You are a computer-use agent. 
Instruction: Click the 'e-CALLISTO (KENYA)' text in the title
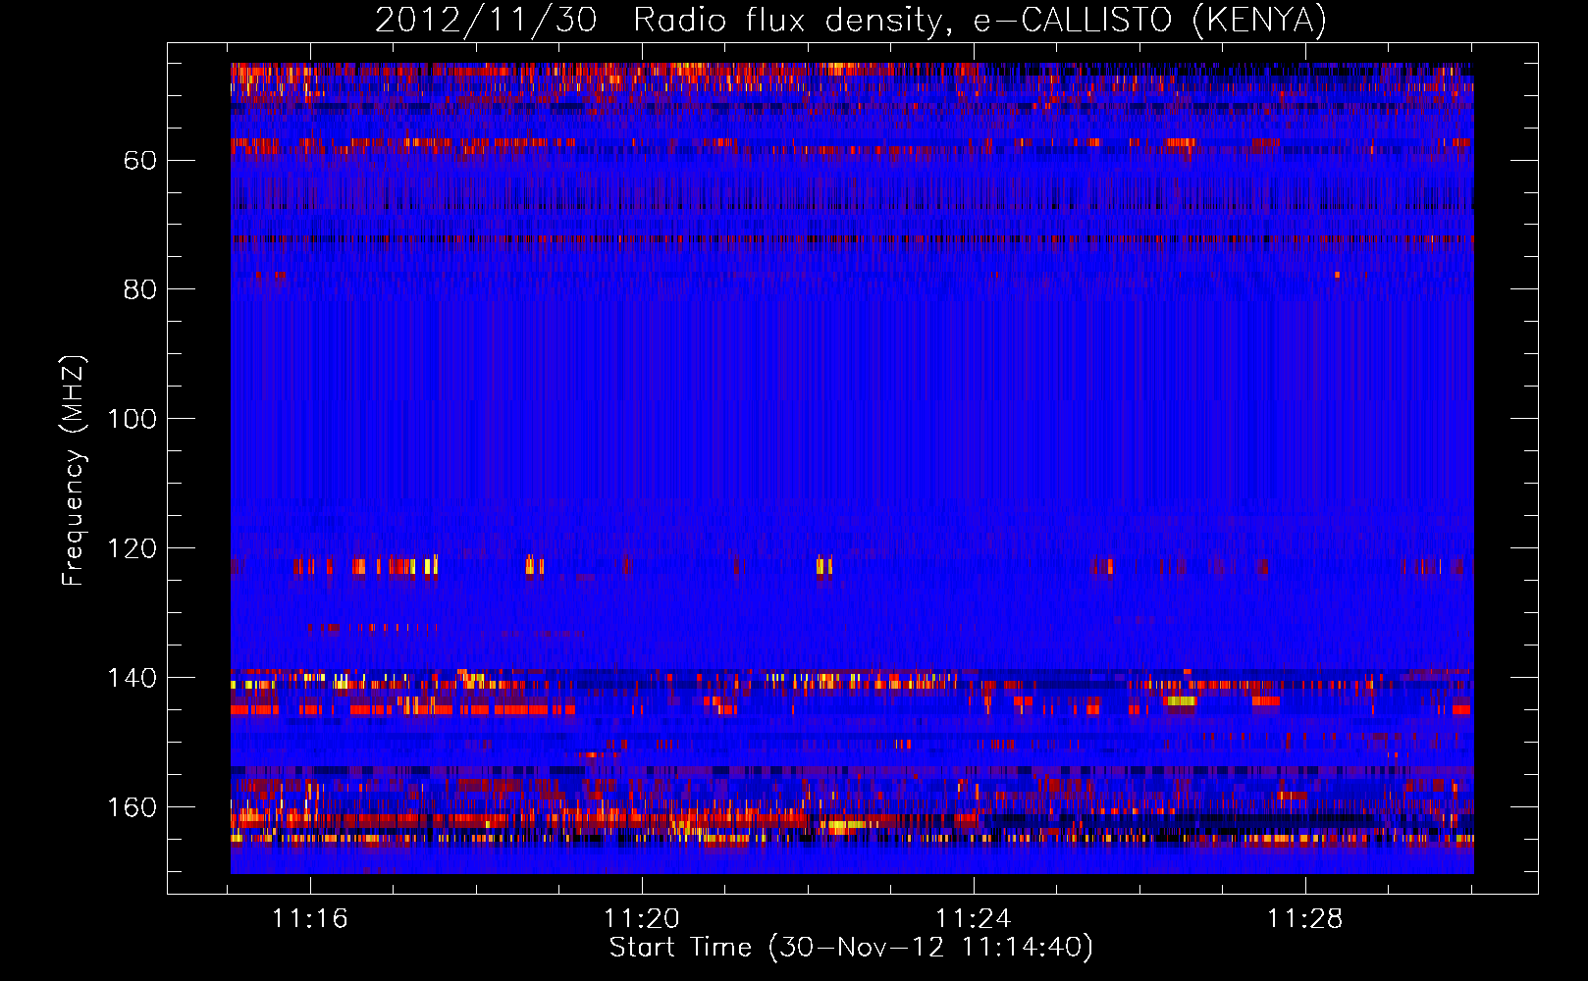[1150, 21]
